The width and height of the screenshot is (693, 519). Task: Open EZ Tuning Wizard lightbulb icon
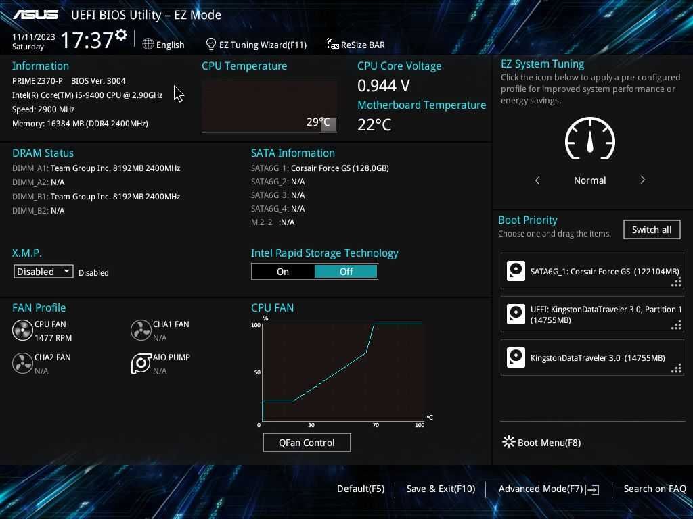pyautogui.click(x=211, y=44)
